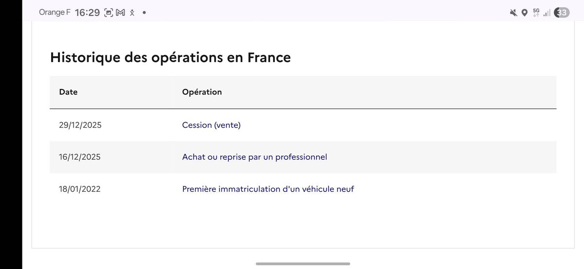Screen dimensions: 584x269
Task: Open the 'Cession (vente)' operation
Action: pyautogui.click(x=211, y=125)
